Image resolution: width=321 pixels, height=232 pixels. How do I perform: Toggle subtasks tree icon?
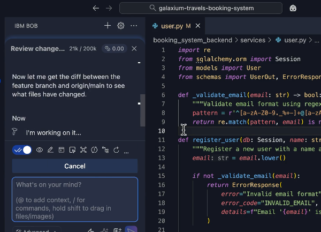(x=105, y=150)
